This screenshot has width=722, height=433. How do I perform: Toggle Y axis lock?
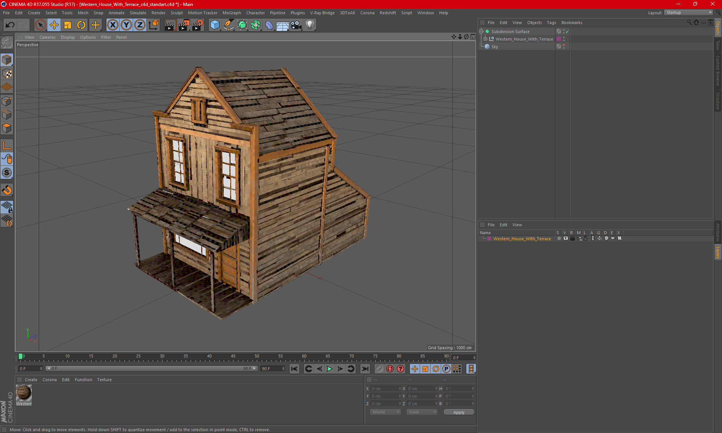126,25
